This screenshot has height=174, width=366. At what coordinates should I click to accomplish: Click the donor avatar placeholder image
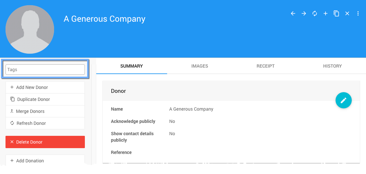click(x=30, y=29)
